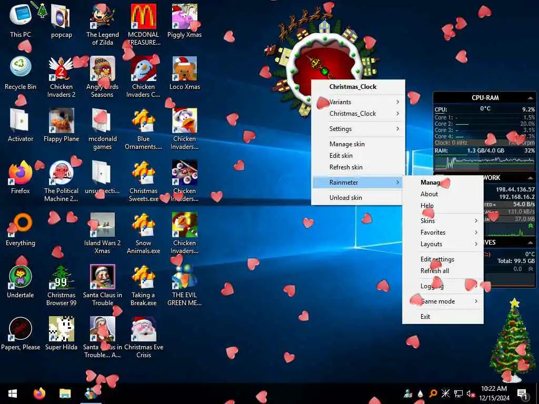The image size is (539, 404).
Task: Select the Firefox desktop shortcut
Action: [21, 177]
